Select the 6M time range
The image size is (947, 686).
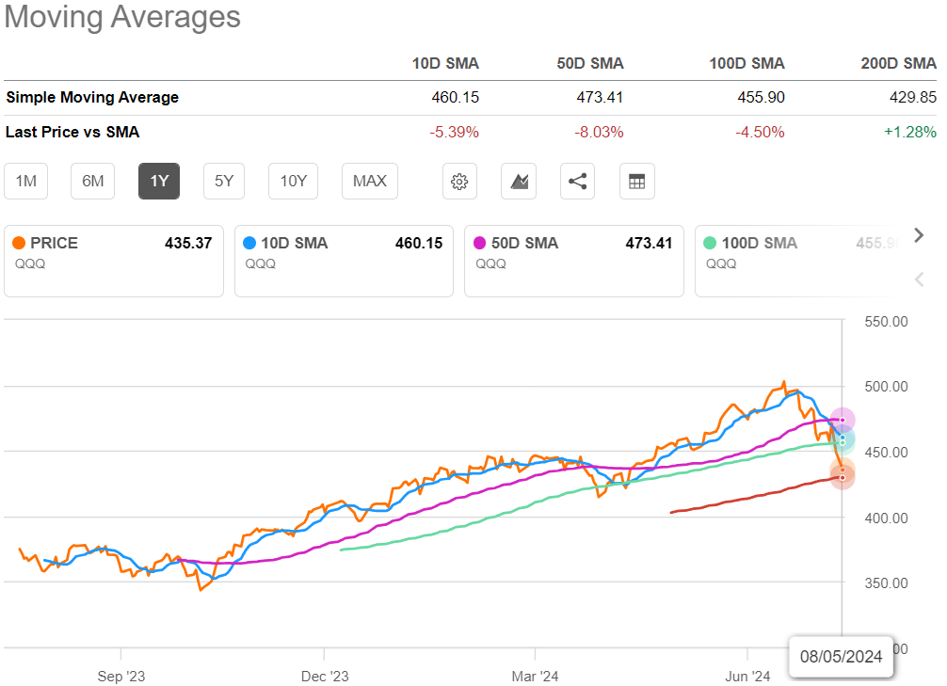[x=93, y=182]
